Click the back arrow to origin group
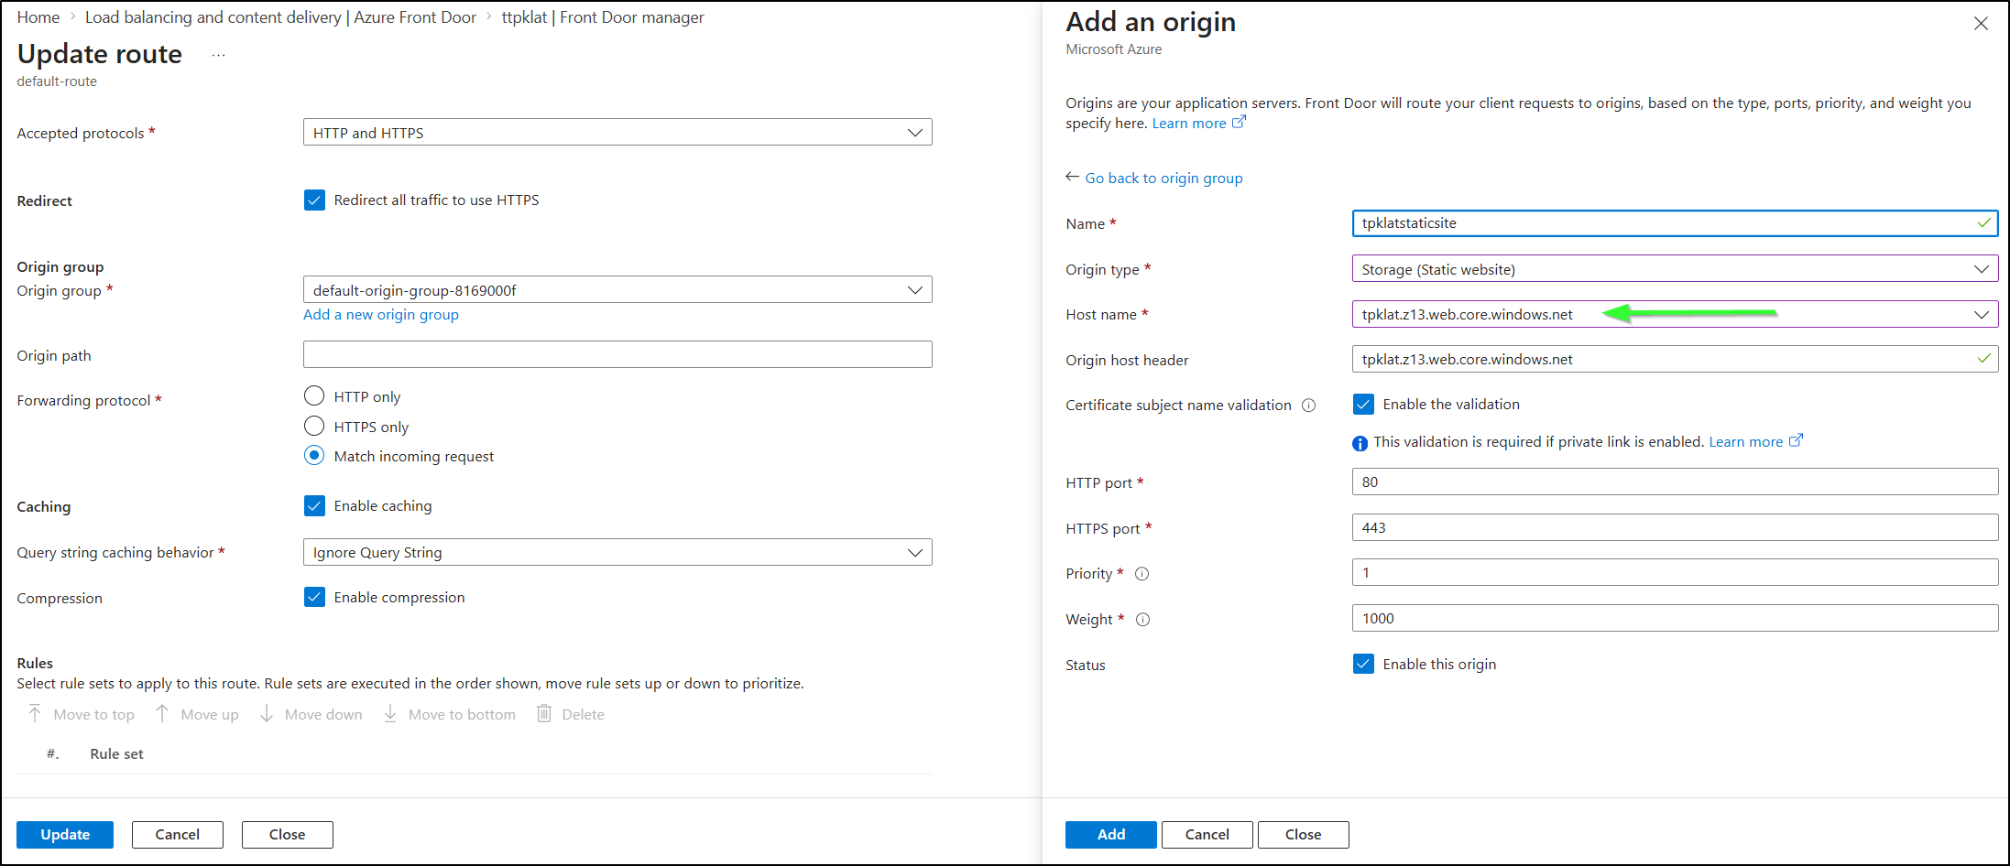 click(x=1072, y=177)
